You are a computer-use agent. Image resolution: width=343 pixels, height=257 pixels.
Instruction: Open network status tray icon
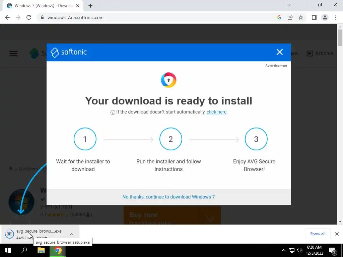coord(292,250)
